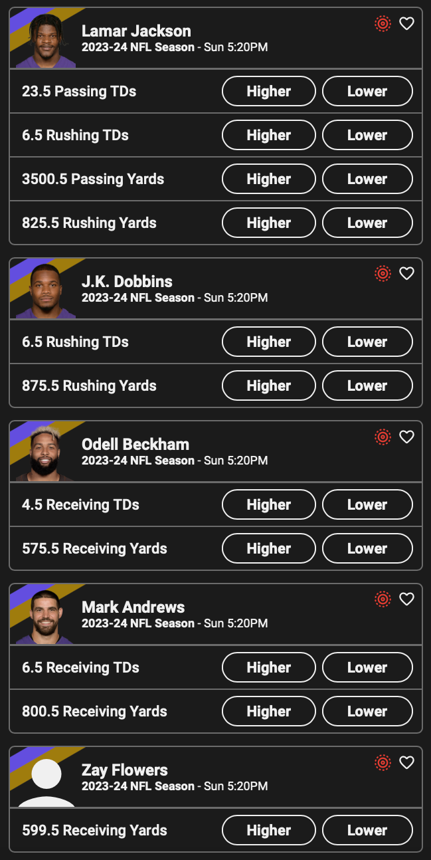
Task: Pick Higher for Lamar Jackson's 825.5 Rushing Yards
Action: click(x=268, y=223)
